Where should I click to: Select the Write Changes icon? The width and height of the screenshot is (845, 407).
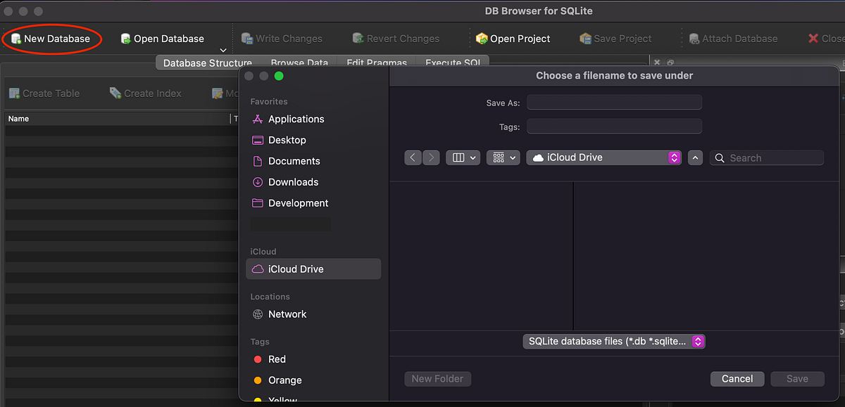pos(246,38)
